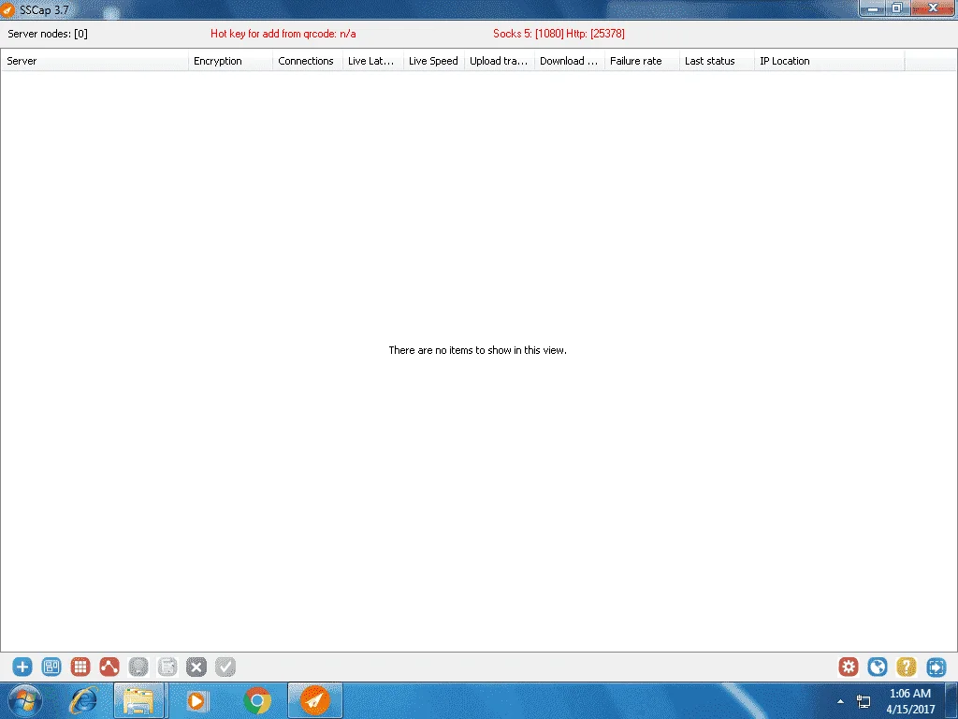Click the network tray icon

[864, 701]
